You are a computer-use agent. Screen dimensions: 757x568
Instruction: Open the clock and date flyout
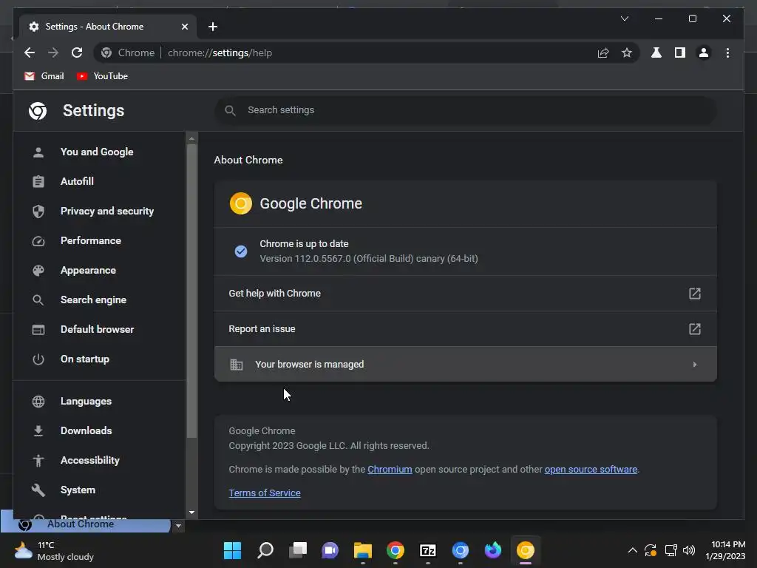click(x=725, y=550)
